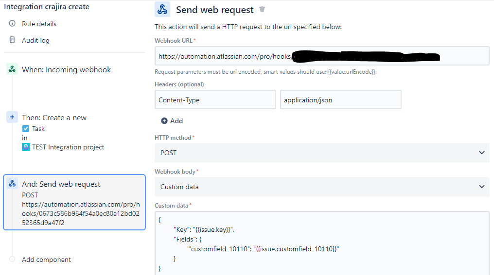
Task: Click into the Webhook URL field
Action: click(322, 56)
